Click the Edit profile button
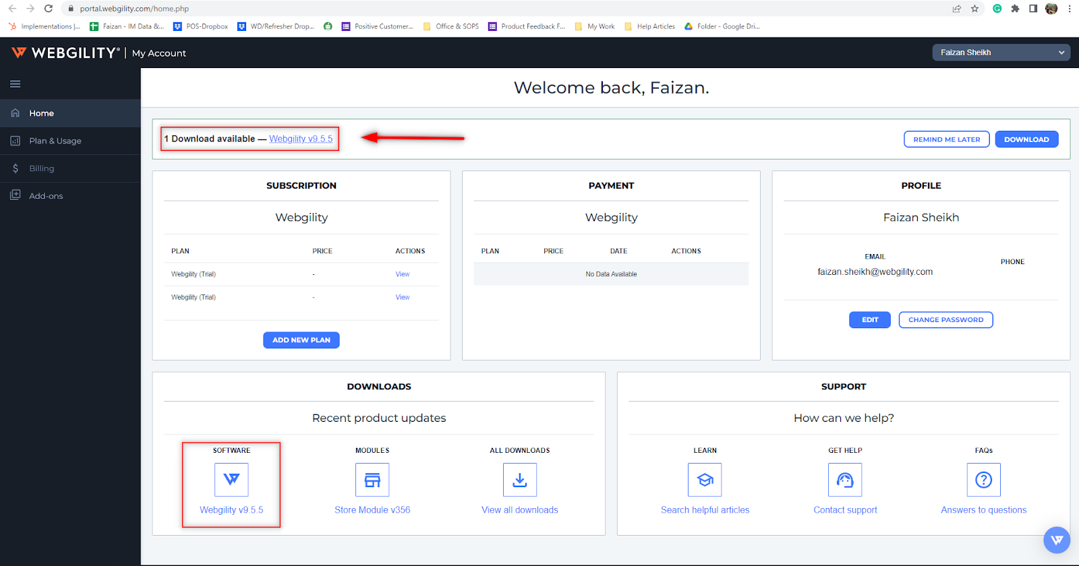The image size is (1079, 566). pos(870,320)
